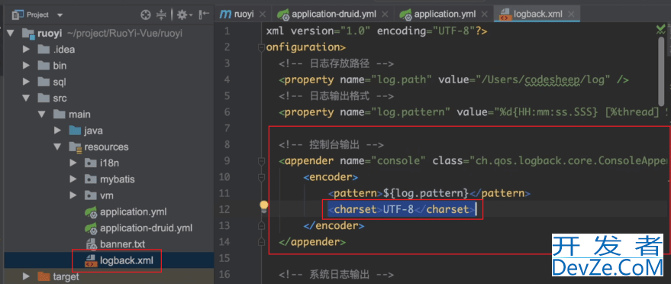
Task: Click the UTF-8 charset value on line 12
Action: click(x=398, y=210)
